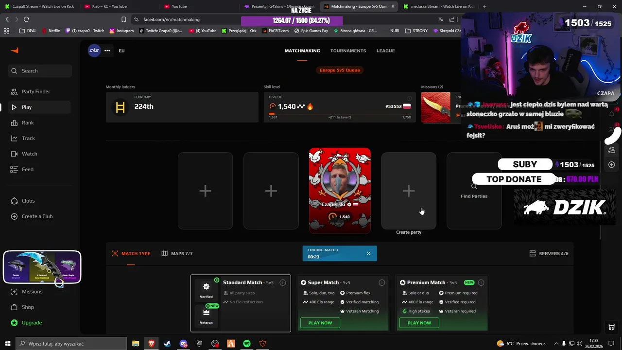This screenshot has height=350, width=622.
Task: Open the Level 8 skill level card
Action: point(340,107)
